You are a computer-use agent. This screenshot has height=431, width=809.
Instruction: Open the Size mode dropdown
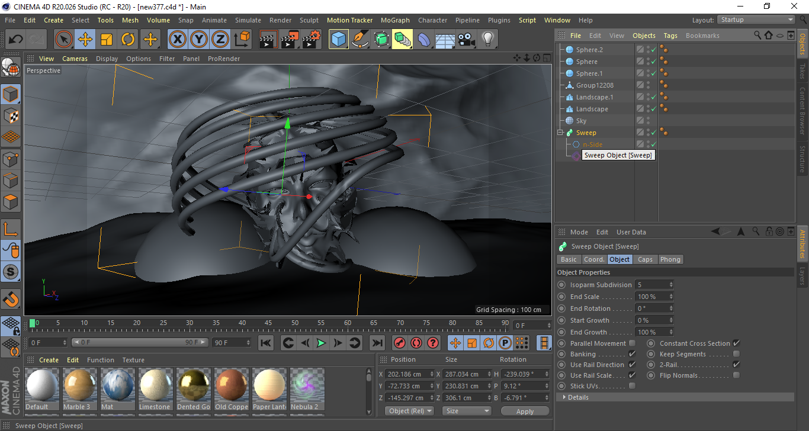[x=467, y=411]
